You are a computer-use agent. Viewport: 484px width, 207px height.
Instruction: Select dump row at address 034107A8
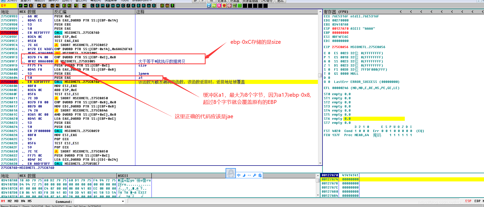(x=76, y=180)
